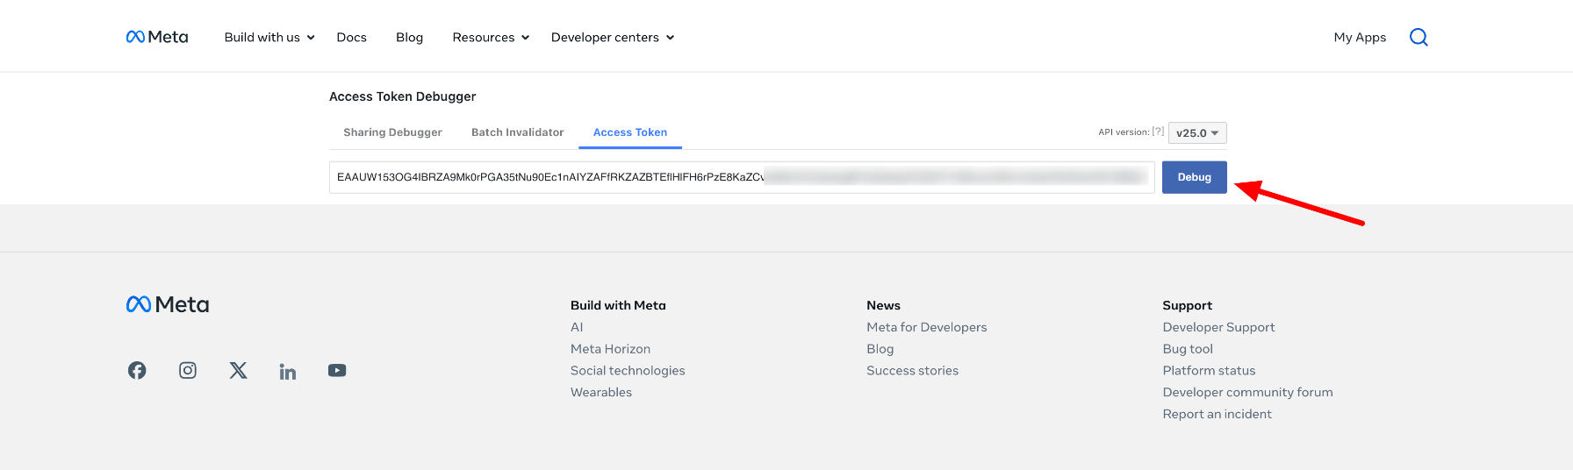Click the LinkedIn footer icon
The image size is (1573, 470).
288,372
